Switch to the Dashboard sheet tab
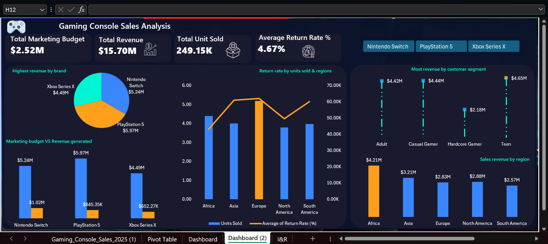 (203, 239)
